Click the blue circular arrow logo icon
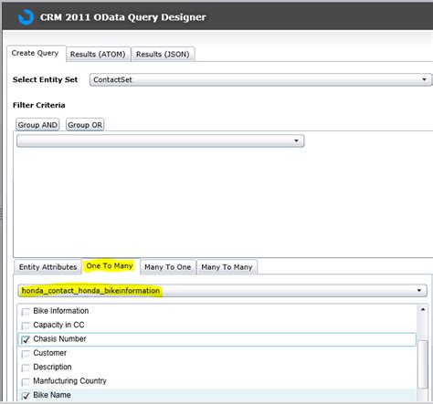The image size is (433, 404). (26, 17)
